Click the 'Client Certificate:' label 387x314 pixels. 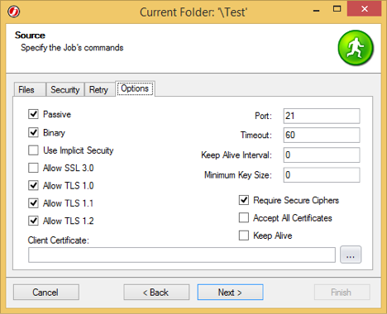click(x=58, y=240)
